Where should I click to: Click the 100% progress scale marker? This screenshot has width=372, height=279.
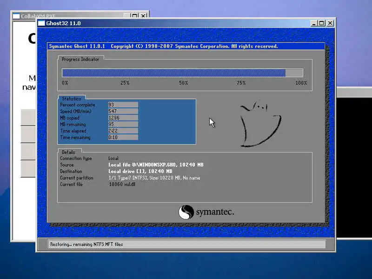coord(301,83)
